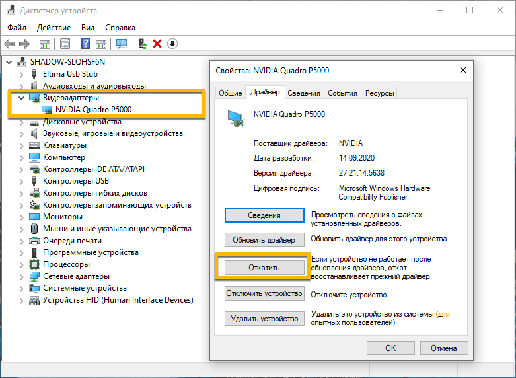Select NVIDIA Quadro P5000 in device tree
516x378 pixels.
(x=93, y=109)
